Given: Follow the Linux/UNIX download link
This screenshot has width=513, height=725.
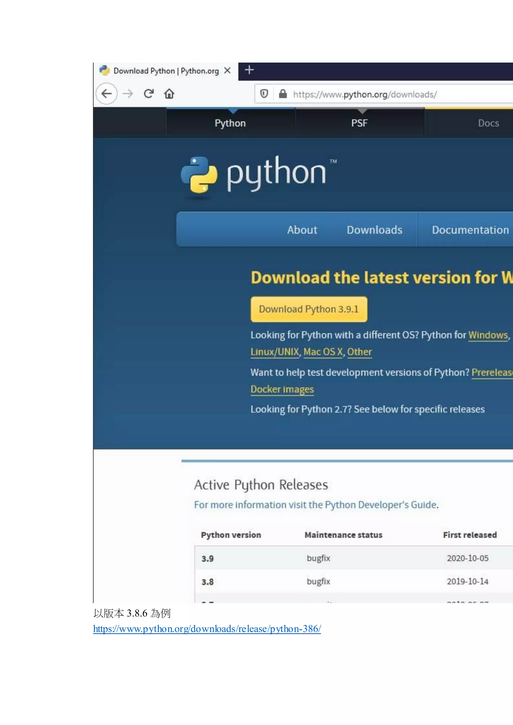Looking at the screenshot, I should (275, 352).
